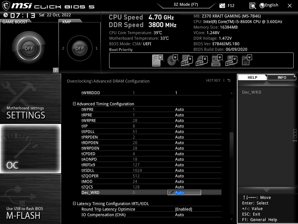Select the hard disk boot priority icon
The height and width of the screenshot is (224, 298).
[x=157, y=60]
